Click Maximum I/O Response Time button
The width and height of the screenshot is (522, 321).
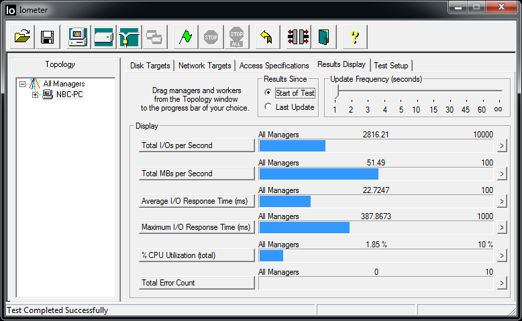pyautogui.click(x=197, y=227)
